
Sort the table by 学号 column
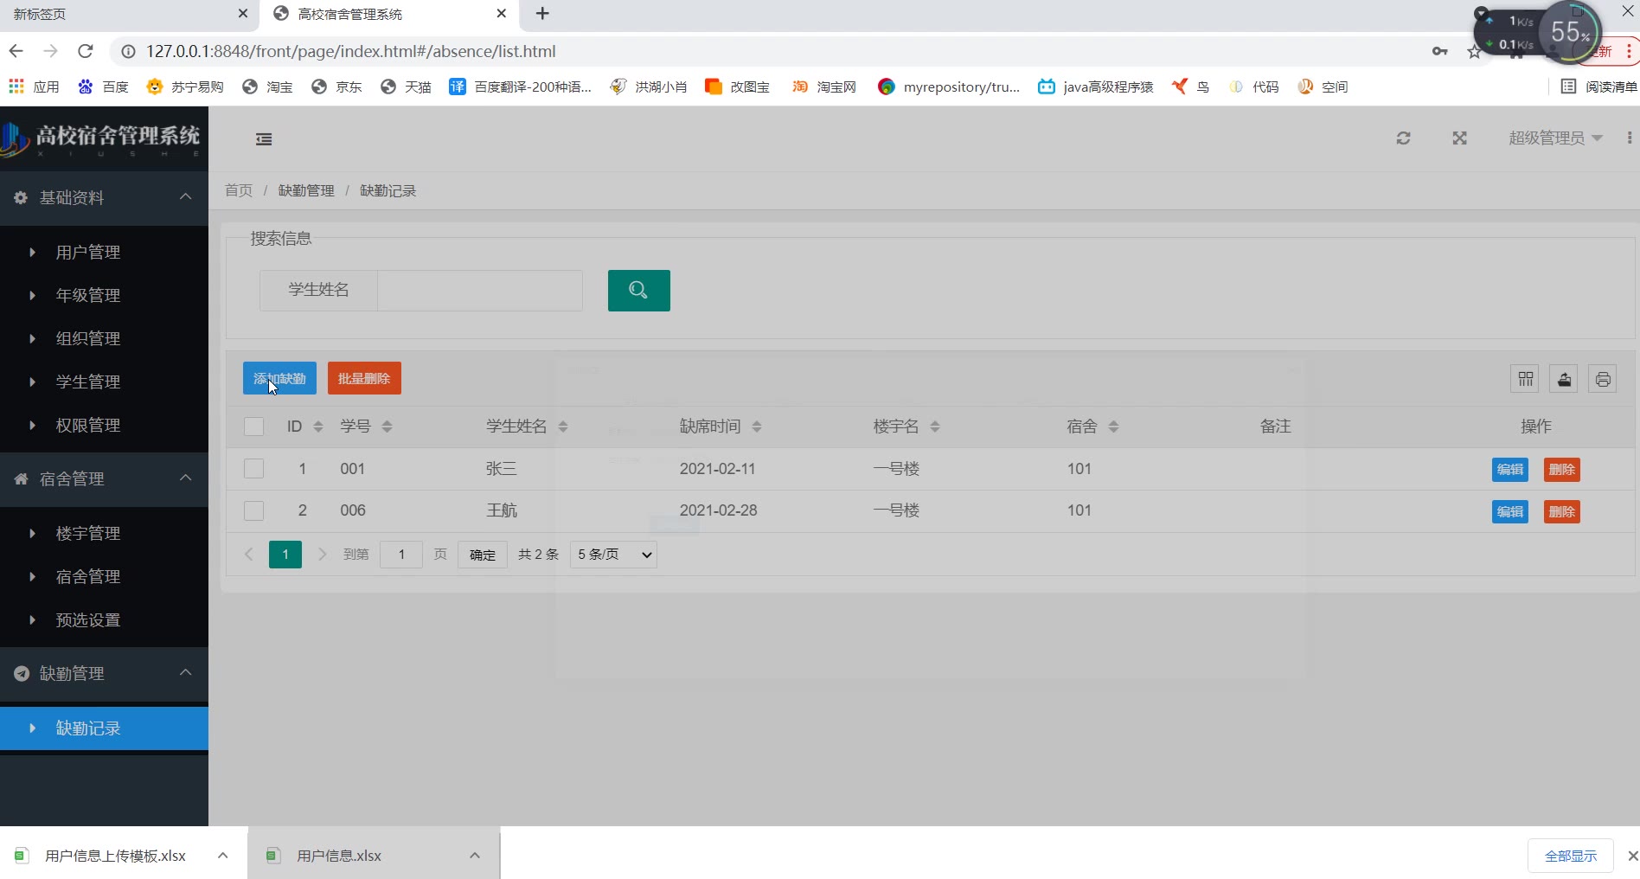tap(387, 427)
